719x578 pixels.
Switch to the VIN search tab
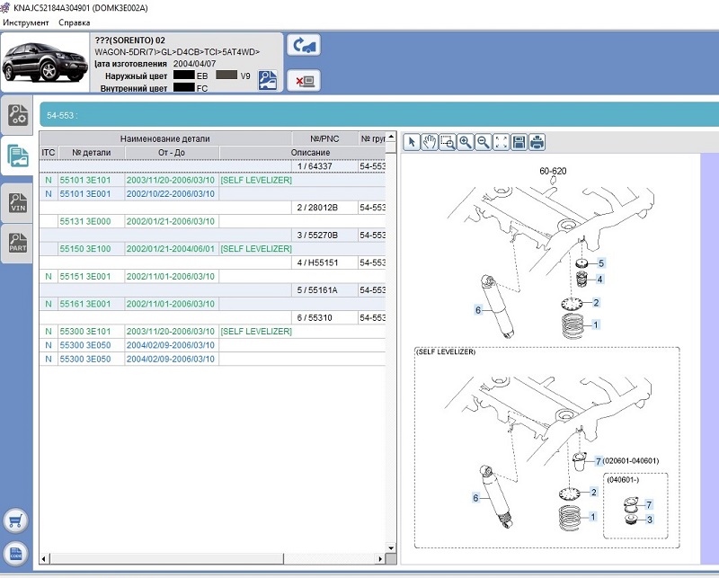(x=18, y=200)
